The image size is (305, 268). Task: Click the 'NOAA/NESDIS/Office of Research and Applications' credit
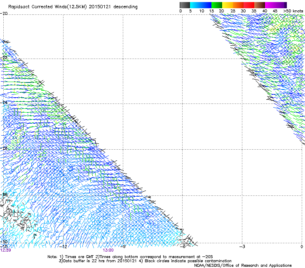[243, 266]
